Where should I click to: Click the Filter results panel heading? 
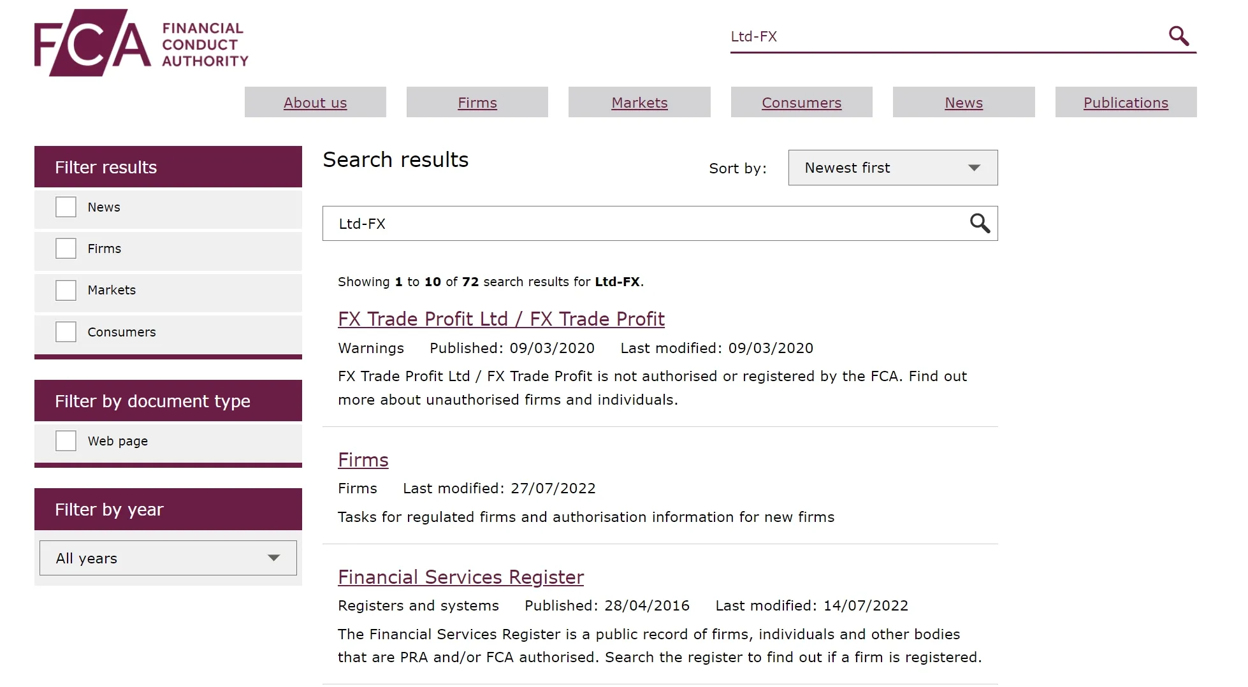pos(168,167)
